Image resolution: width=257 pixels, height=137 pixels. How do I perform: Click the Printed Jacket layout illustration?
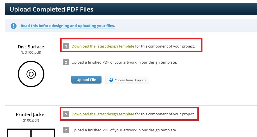click(31, 133)
